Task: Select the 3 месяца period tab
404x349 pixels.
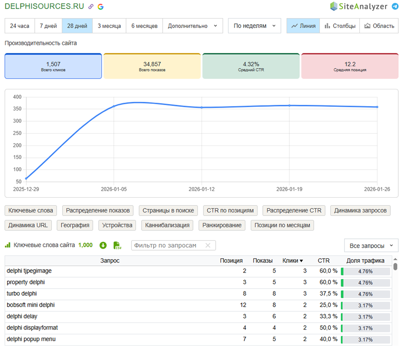Action: [x=109, y=26]
